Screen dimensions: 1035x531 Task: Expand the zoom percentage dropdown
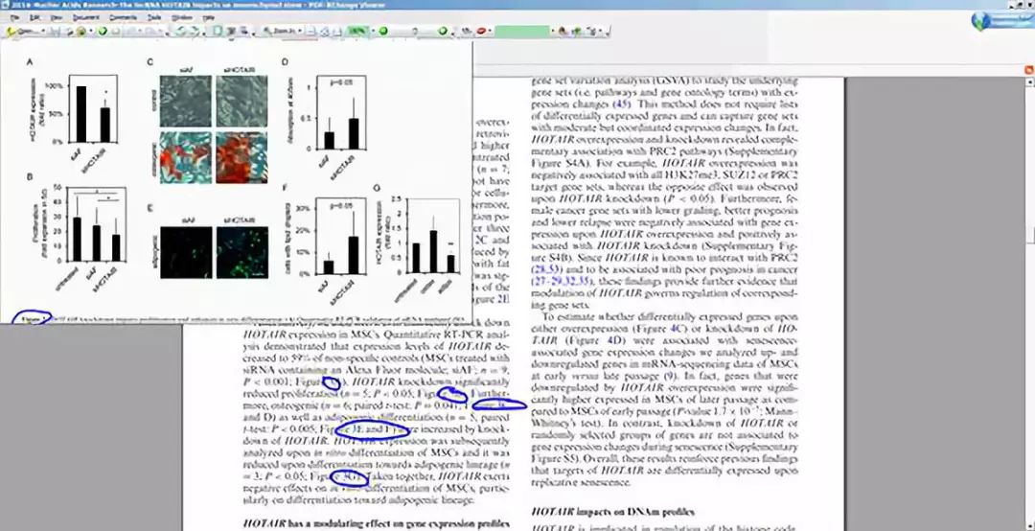point(373,31)
